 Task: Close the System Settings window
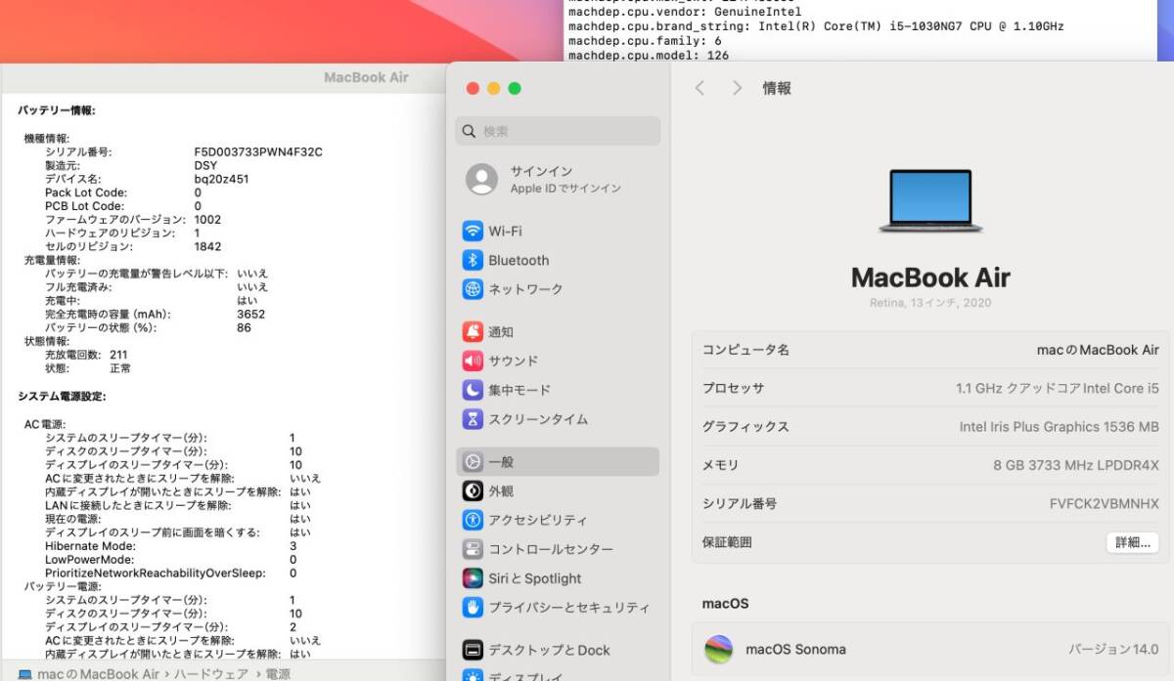pos(473,88)
